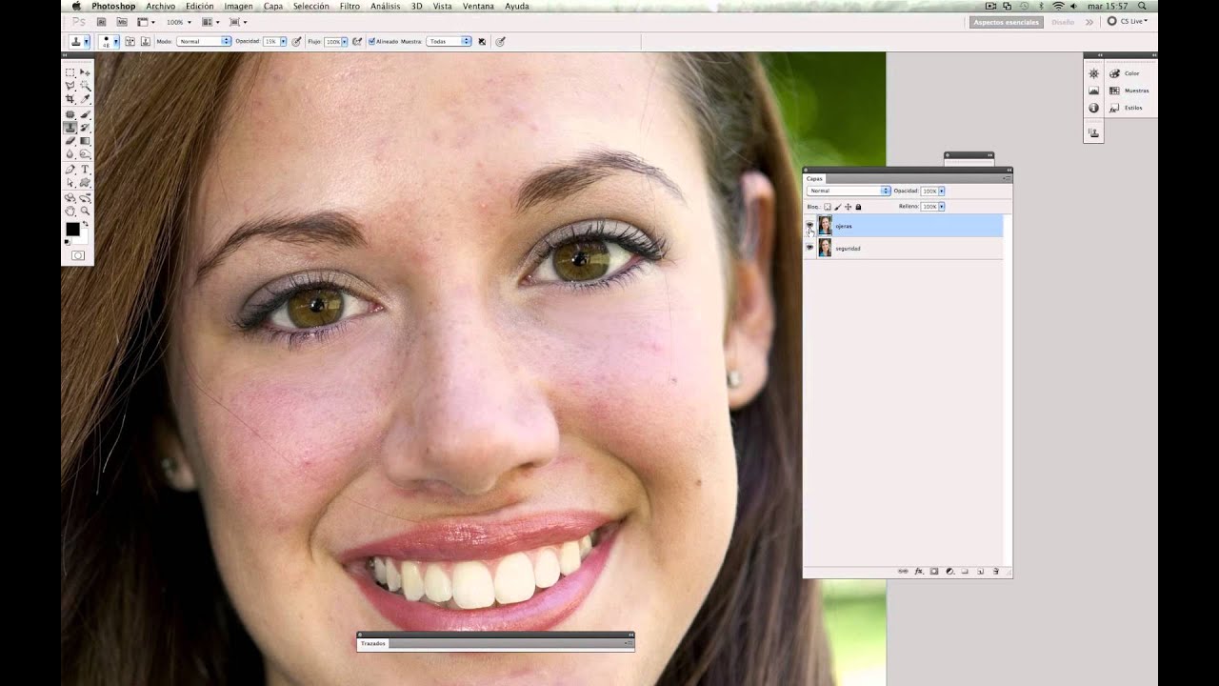Click the foreground color swatch

point(71,230)
